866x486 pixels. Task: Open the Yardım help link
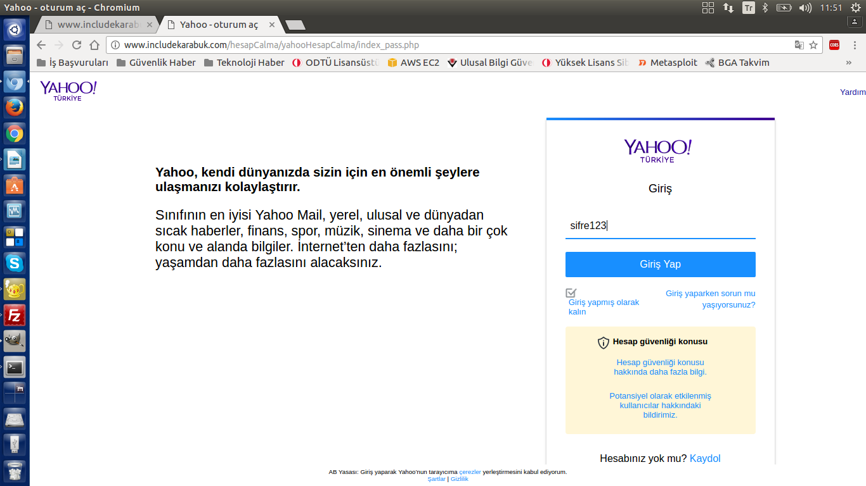853,92
